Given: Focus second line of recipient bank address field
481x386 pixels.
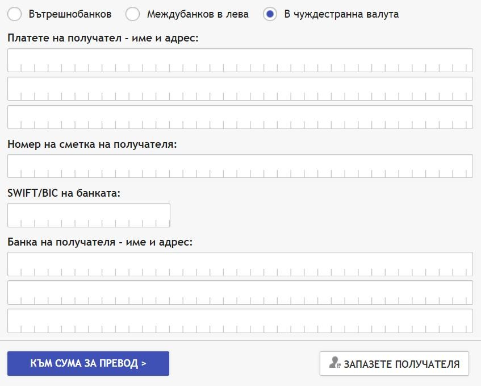Looking at the screenshot, I should [x=240, y=292].
